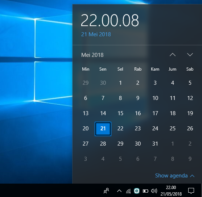
Task: Select May 28 in the calendar
Action: (103, 144)
